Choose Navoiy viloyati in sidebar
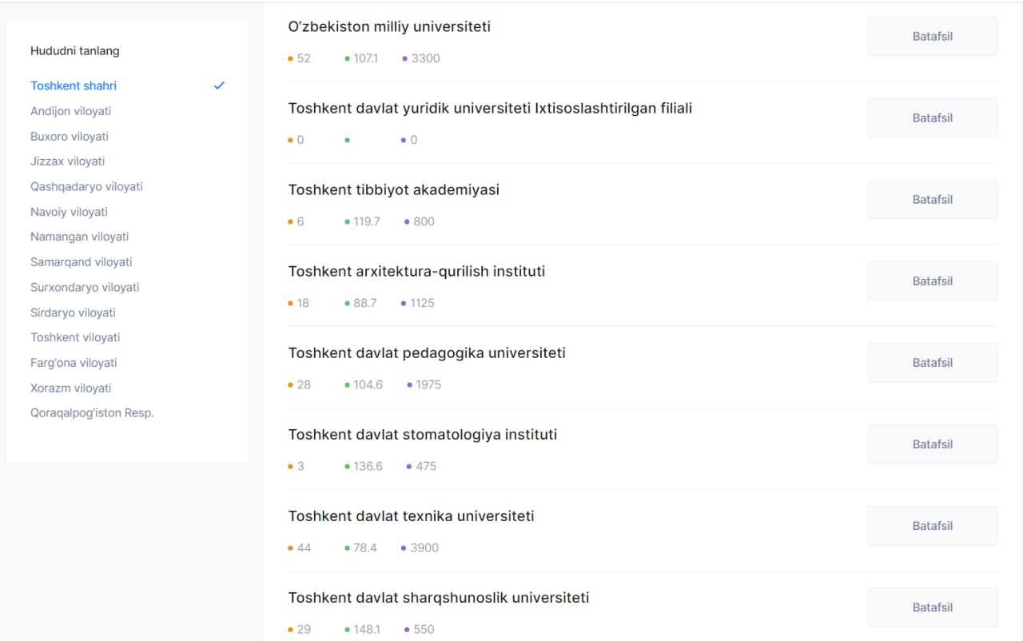Screen dimensions: 1023x641 tap(69, 212)
